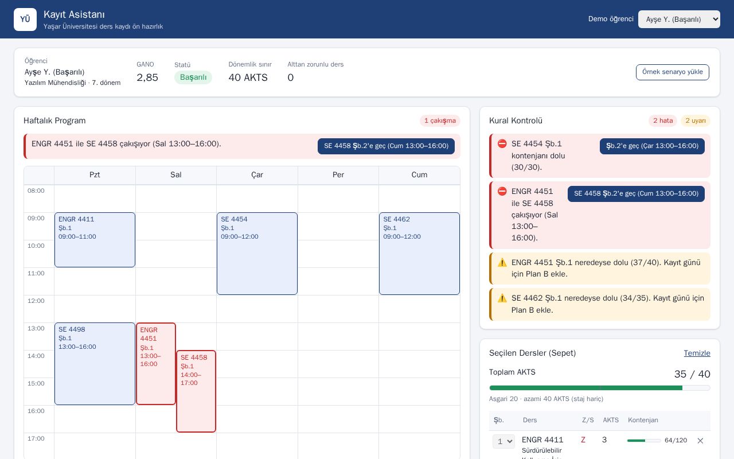The height and width of the screenshot is (459, 734).
Task: Click the warning icon for SE 4462 neredeyse dolu
Action: point(502,298)
